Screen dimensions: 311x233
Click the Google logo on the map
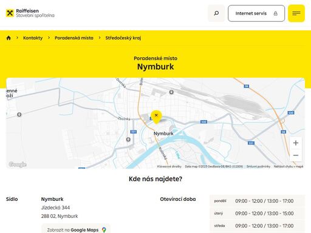[18, 164]
